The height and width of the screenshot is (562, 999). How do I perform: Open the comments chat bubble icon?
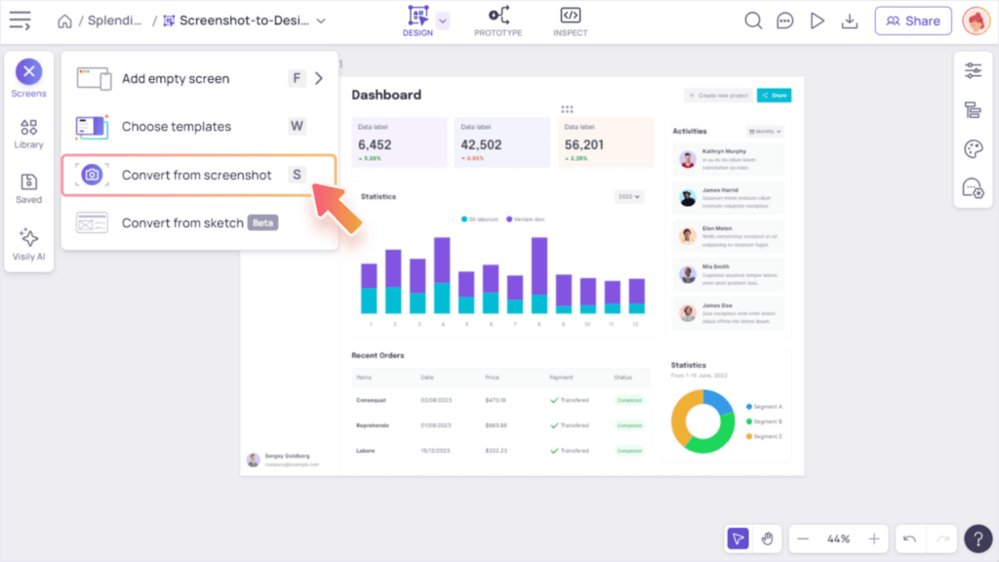(x=785, y=21)
